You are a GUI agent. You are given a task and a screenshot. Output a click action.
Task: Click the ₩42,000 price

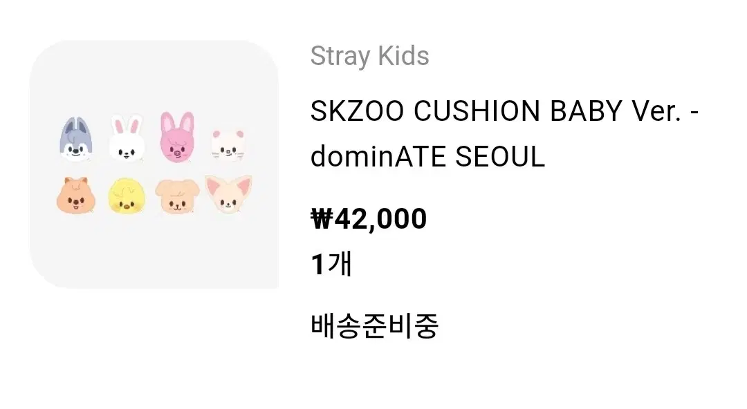[x=369, y=219]
